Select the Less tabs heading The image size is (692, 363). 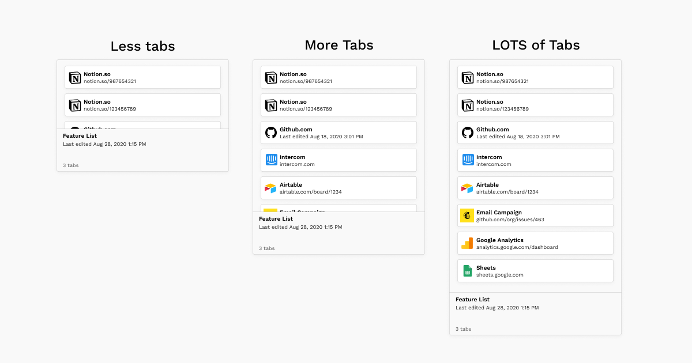(142, 46)
